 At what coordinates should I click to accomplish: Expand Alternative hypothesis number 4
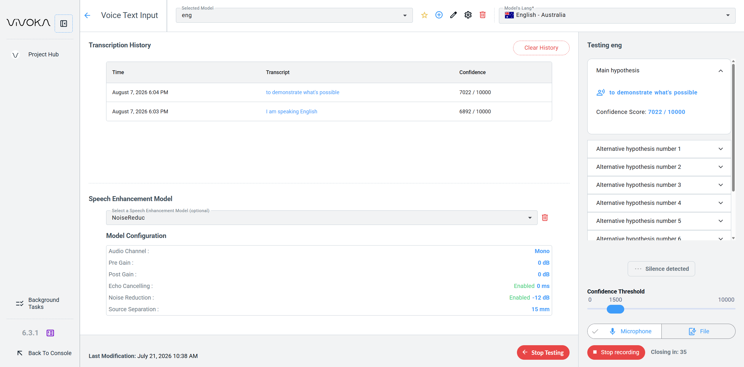point(659,203)
